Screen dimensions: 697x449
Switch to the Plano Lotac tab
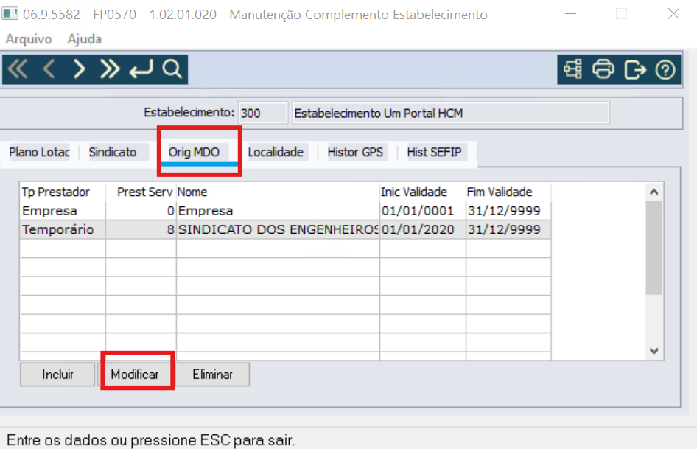pos(39,152)
